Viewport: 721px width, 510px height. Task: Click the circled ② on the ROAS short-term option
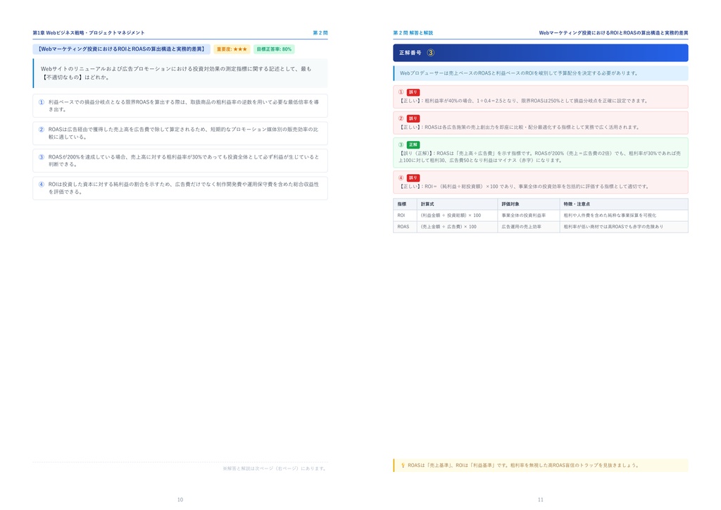click(x=42, y=130)
